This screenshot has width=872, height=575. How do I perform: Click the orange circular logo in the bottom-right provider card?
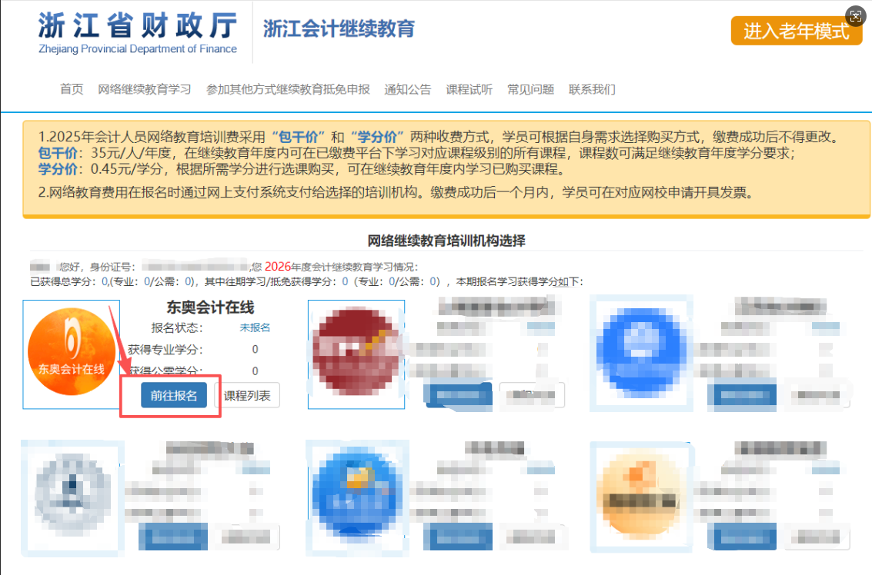(640, 496)
